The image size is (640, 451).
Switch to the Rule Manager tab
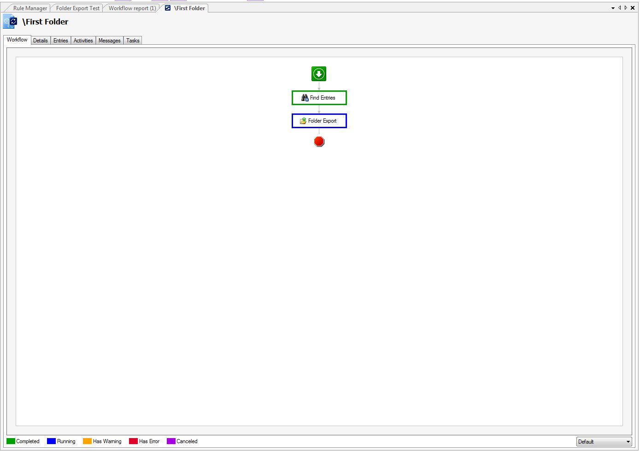[30, 8]
